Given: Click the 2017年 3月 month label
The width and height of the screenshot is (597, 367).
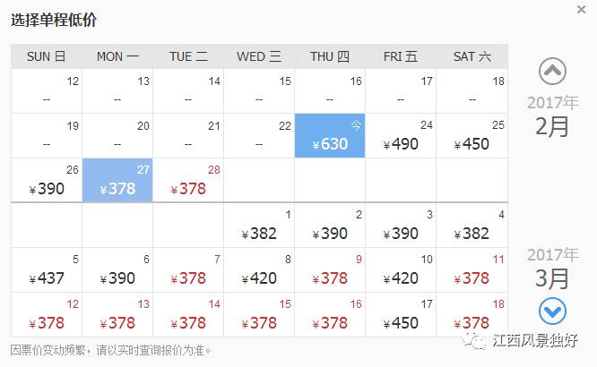Looking at the screenshot, I should point(552,268).
